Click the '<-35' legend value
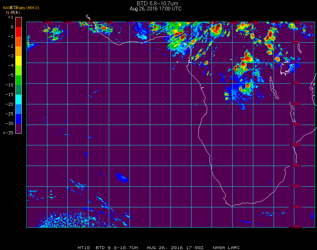 click(8, 133)
